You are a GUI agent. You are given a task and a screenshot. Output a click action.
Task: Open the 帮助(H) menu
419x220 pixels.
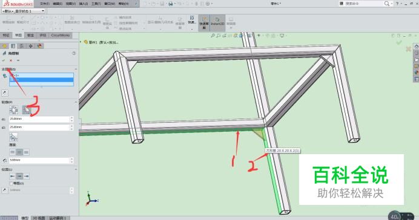[123, 4]
